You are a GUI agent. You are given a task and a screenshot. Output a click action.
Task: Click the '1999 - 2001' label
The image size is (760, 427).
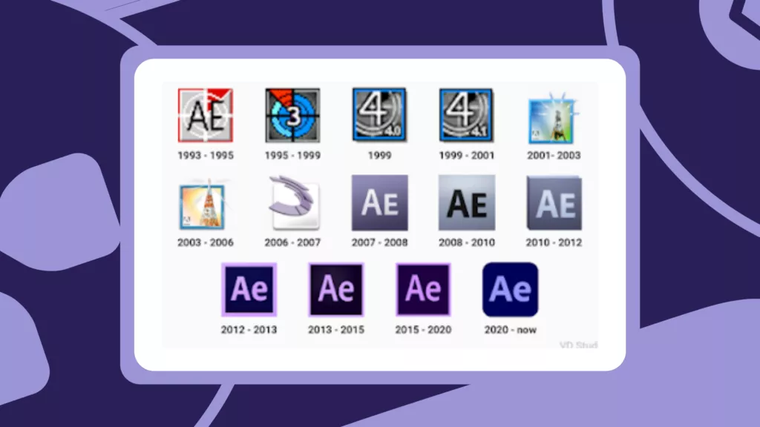click(x=466, y=156)
